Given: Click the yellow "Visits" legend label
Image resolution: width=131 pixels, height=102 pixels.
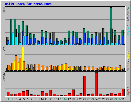Looking at the screenshot, I should 128,55.
